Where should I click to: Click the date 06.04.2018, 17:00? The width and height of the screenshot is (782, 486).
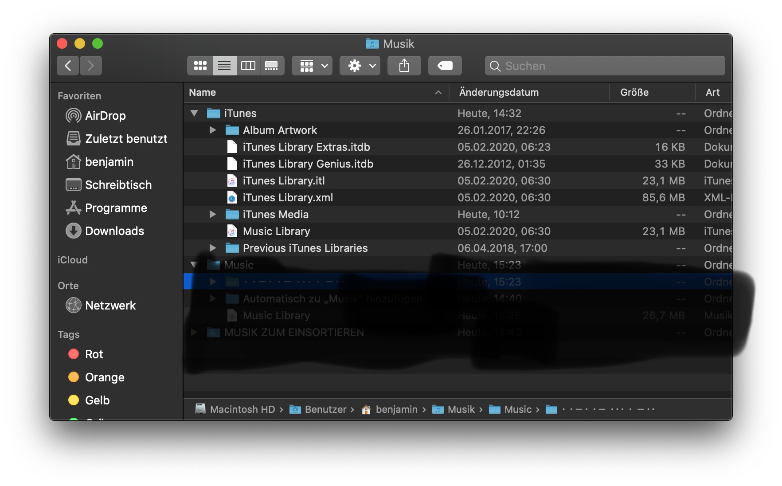pos(502,248)
